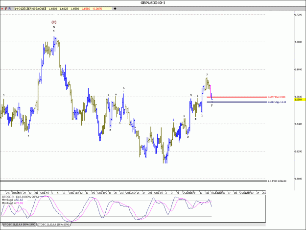Click the dark red F button
This screenshot has width=306, height=230.
(x=6, y=9)
